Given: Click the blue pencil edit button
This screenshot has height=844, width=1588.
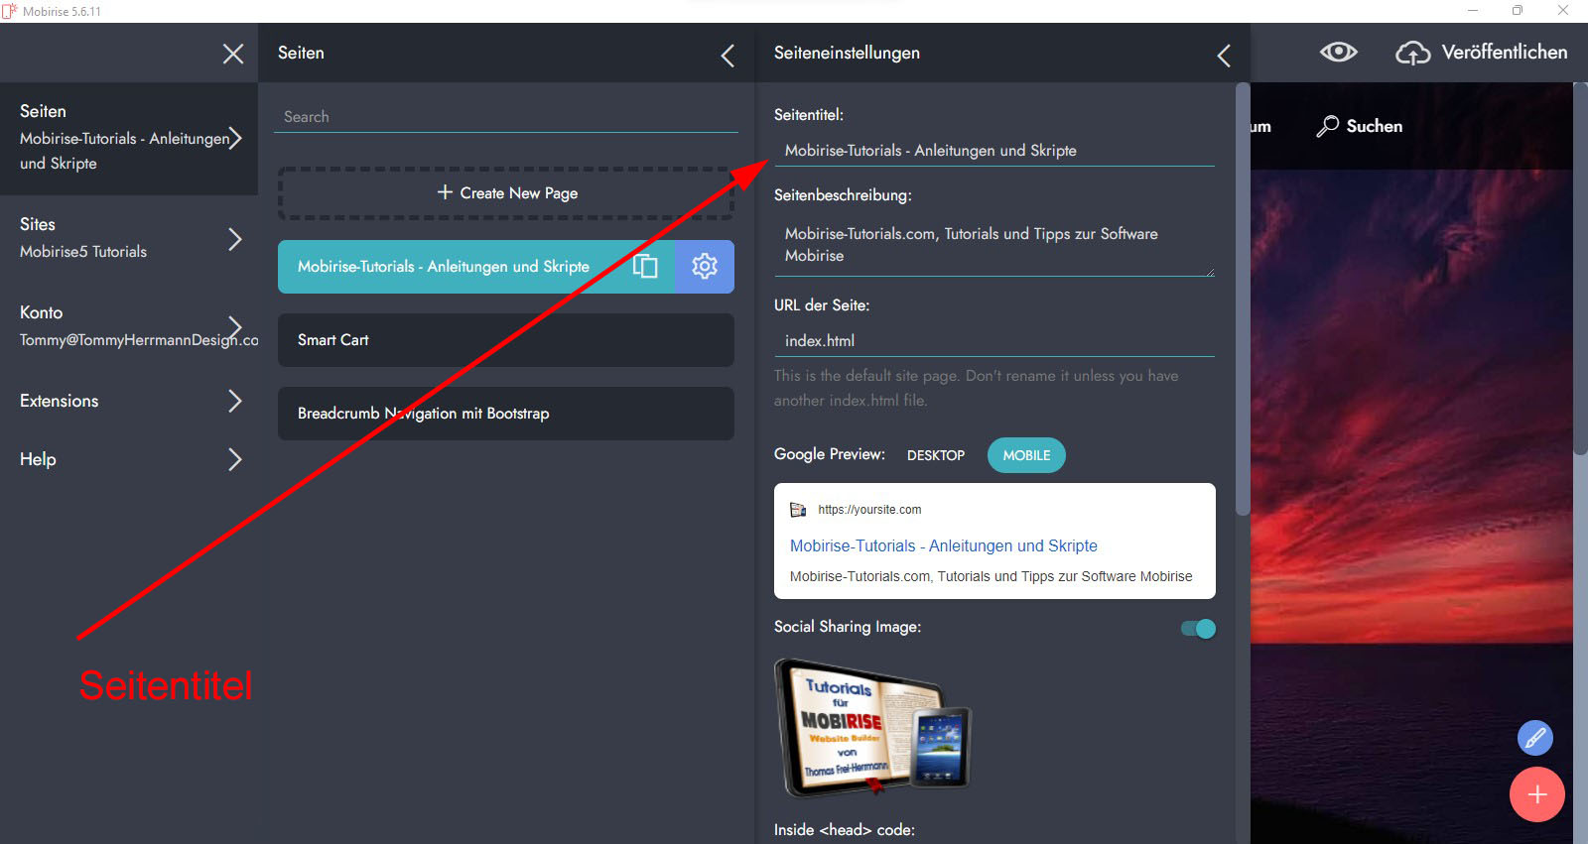Looking at the screenshot, I should [x=1534, y=738].
